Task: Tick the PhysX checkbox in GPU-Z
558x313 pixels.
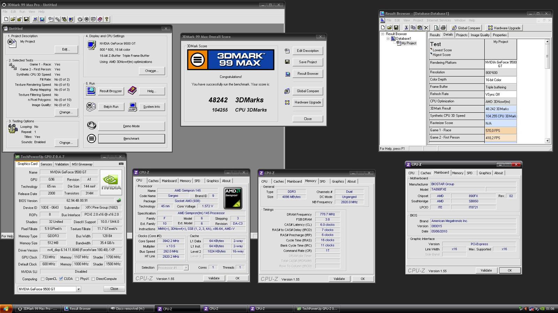Action: (x=77, y=279)
